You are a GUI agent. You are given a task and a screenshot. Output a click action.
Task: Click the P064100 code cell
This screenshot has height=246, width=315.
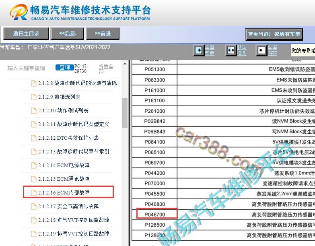(x=154, y=142)
